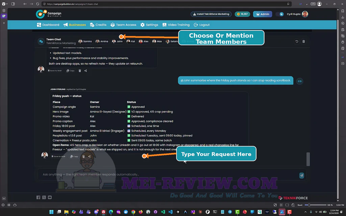Screen dimensions: 346x216
Task: Open Settings from the nav bar
Action: (149, 25)
